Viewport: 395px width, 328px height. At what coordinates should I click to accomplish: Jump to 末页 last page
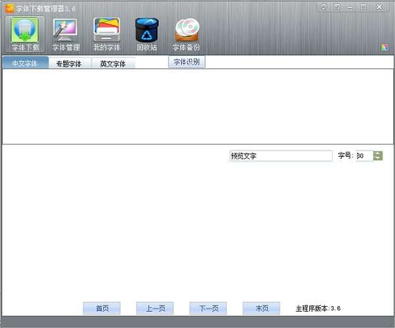(x=261, y=308)
